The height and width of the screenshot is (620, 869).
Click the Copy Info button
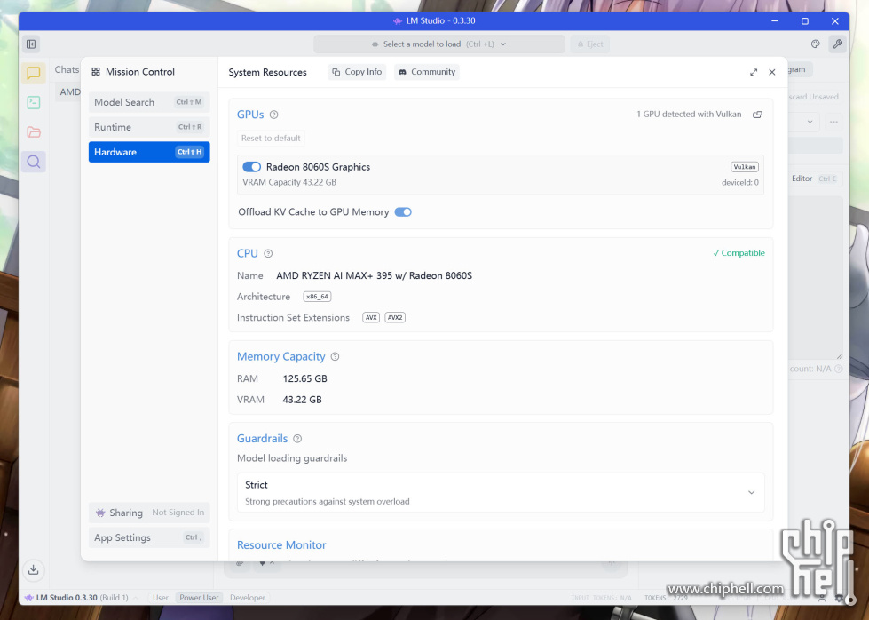tap(357, 72)
